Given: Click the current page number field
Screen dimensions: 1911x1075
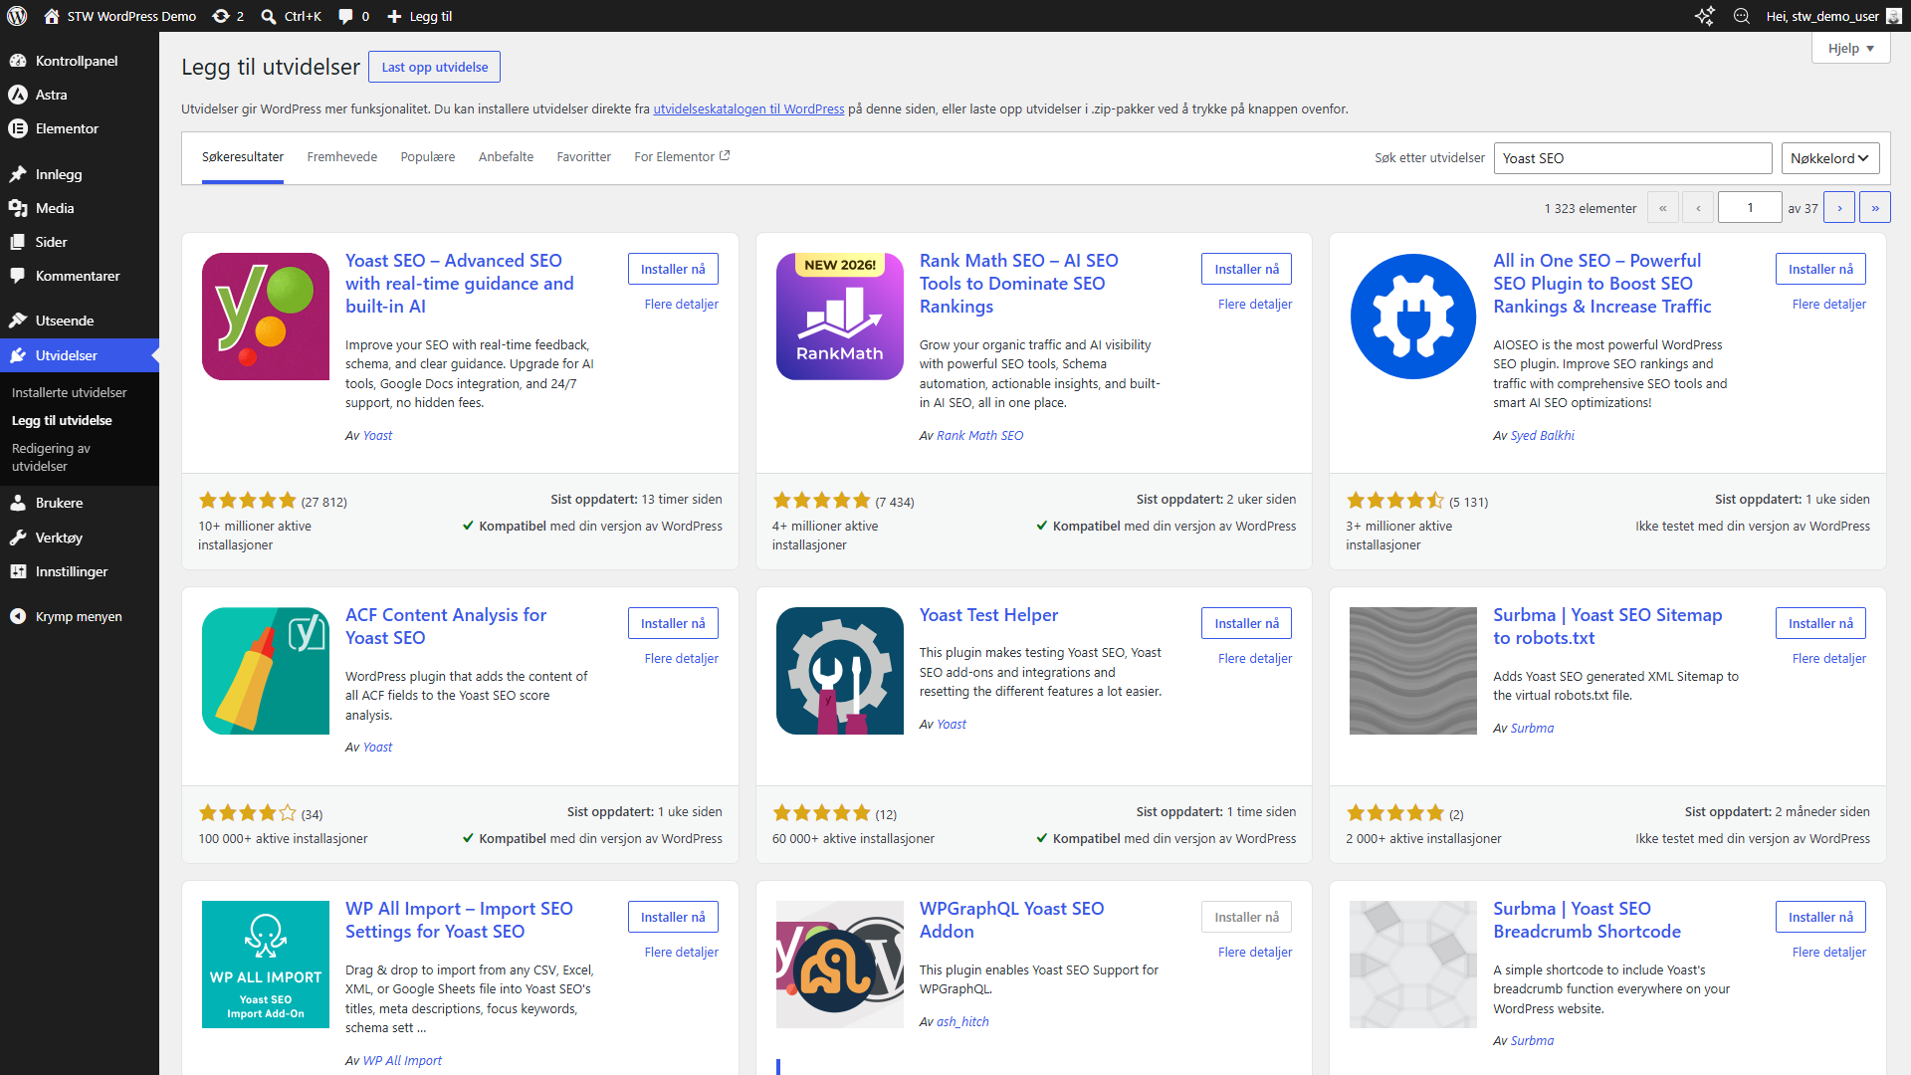Looking at the screenshot, I should pos(1750,207).
